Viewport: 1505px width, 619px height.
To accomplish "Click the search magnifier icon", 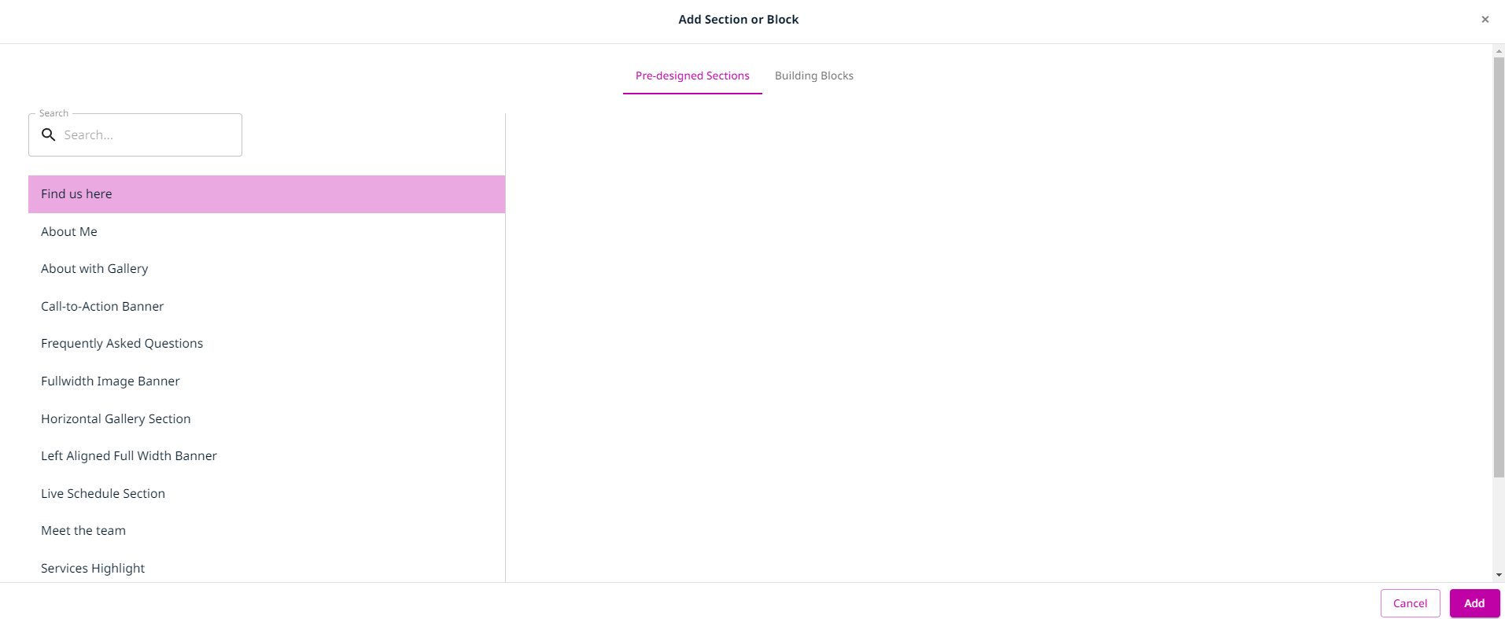I will point(49,134).
